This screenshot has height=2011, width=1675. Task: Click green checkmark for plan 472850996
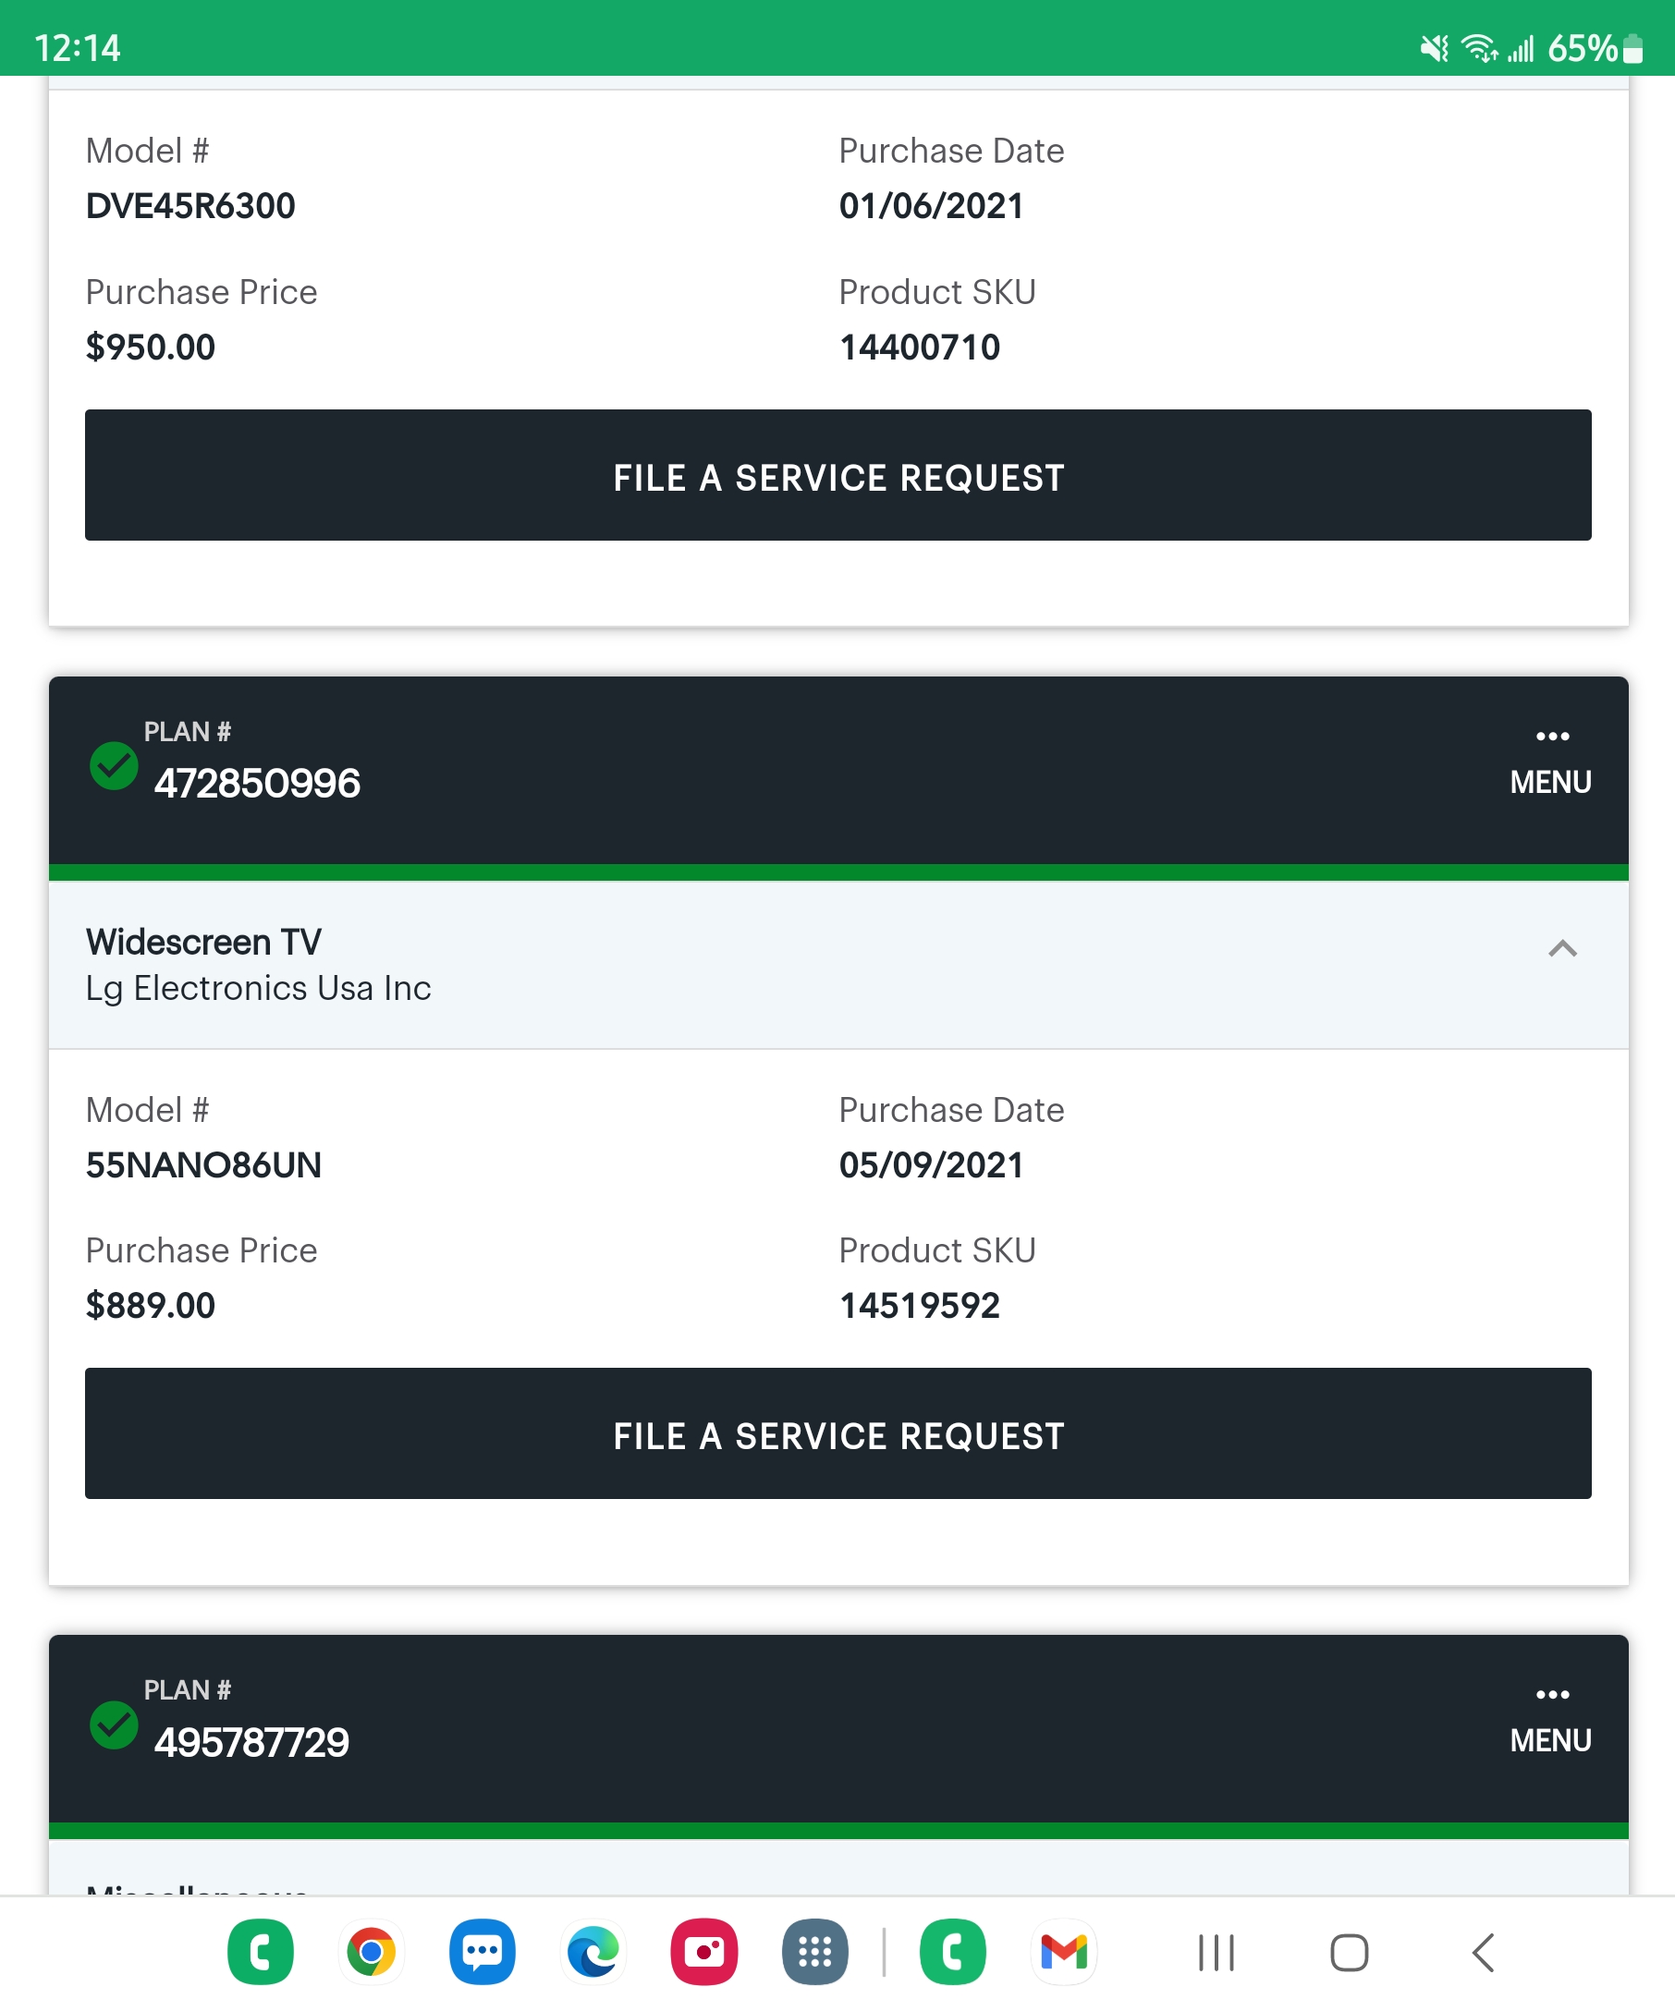113,766
